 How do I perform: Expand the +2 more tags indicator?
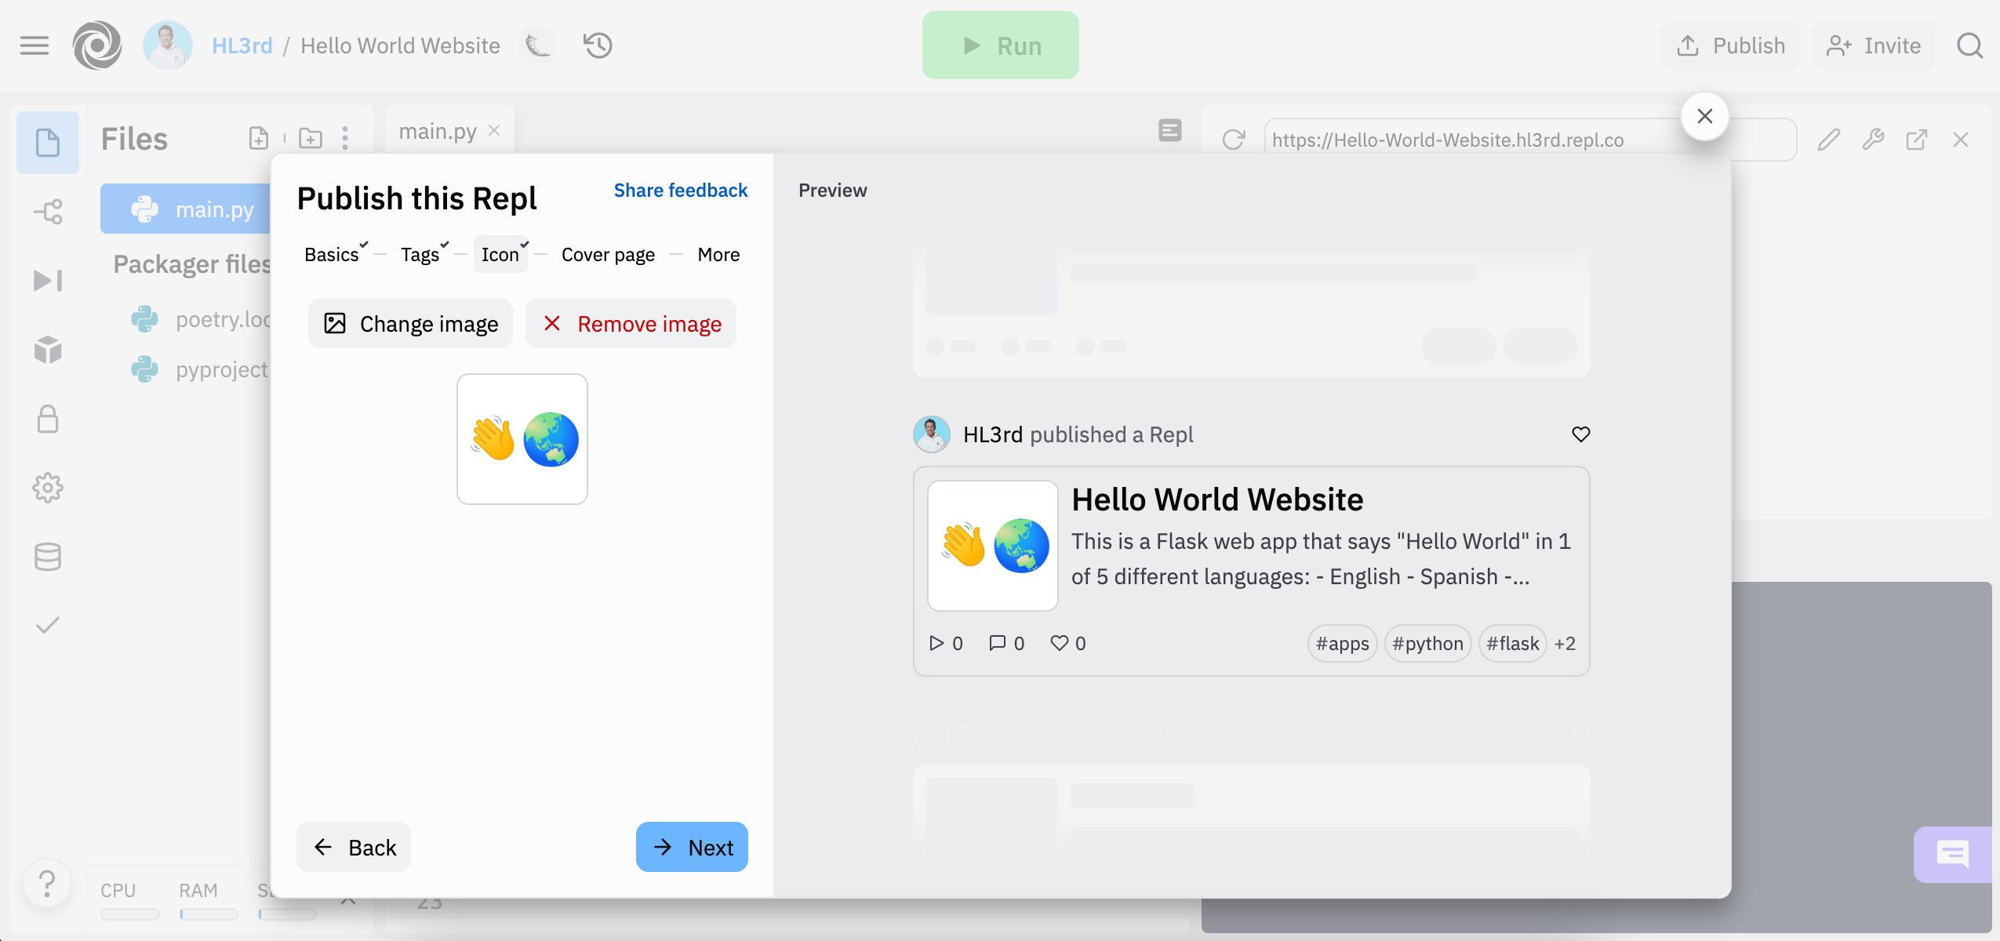tap(1565, 643)
